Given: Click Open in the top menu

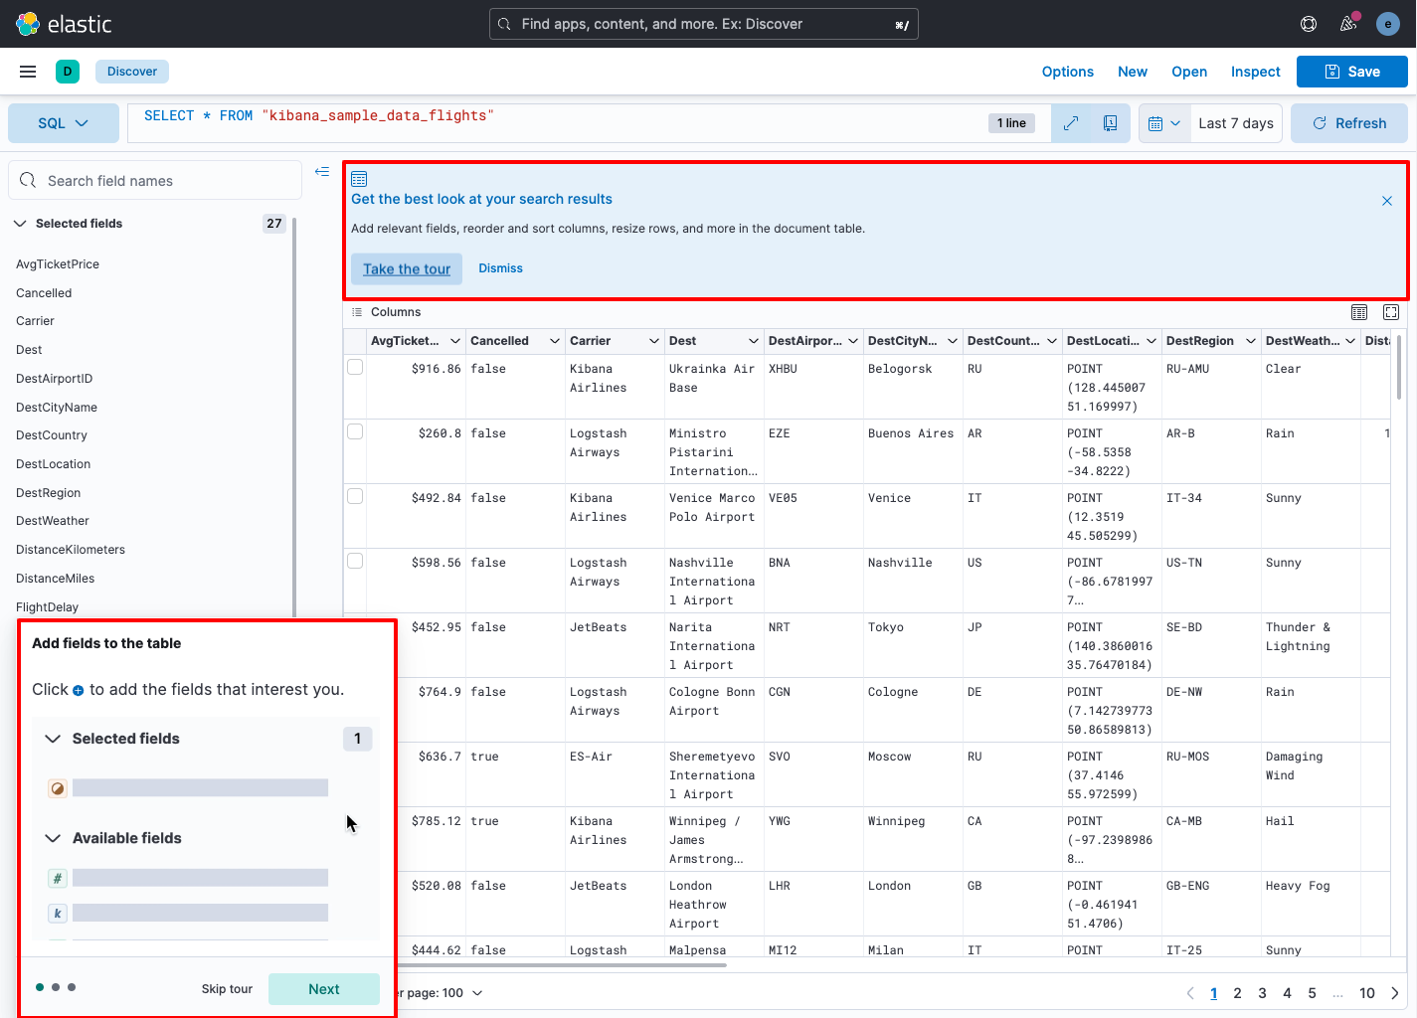Looking at the screenshot, I should pos(1189,72).
